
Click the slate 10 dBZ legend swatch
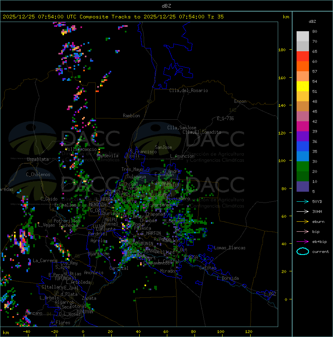click(x=303, y=187)
